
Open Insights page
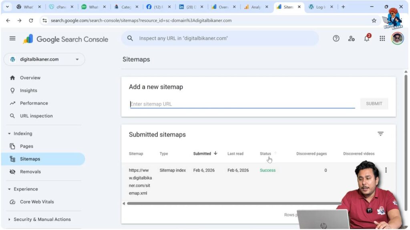[x=28, y=90]
